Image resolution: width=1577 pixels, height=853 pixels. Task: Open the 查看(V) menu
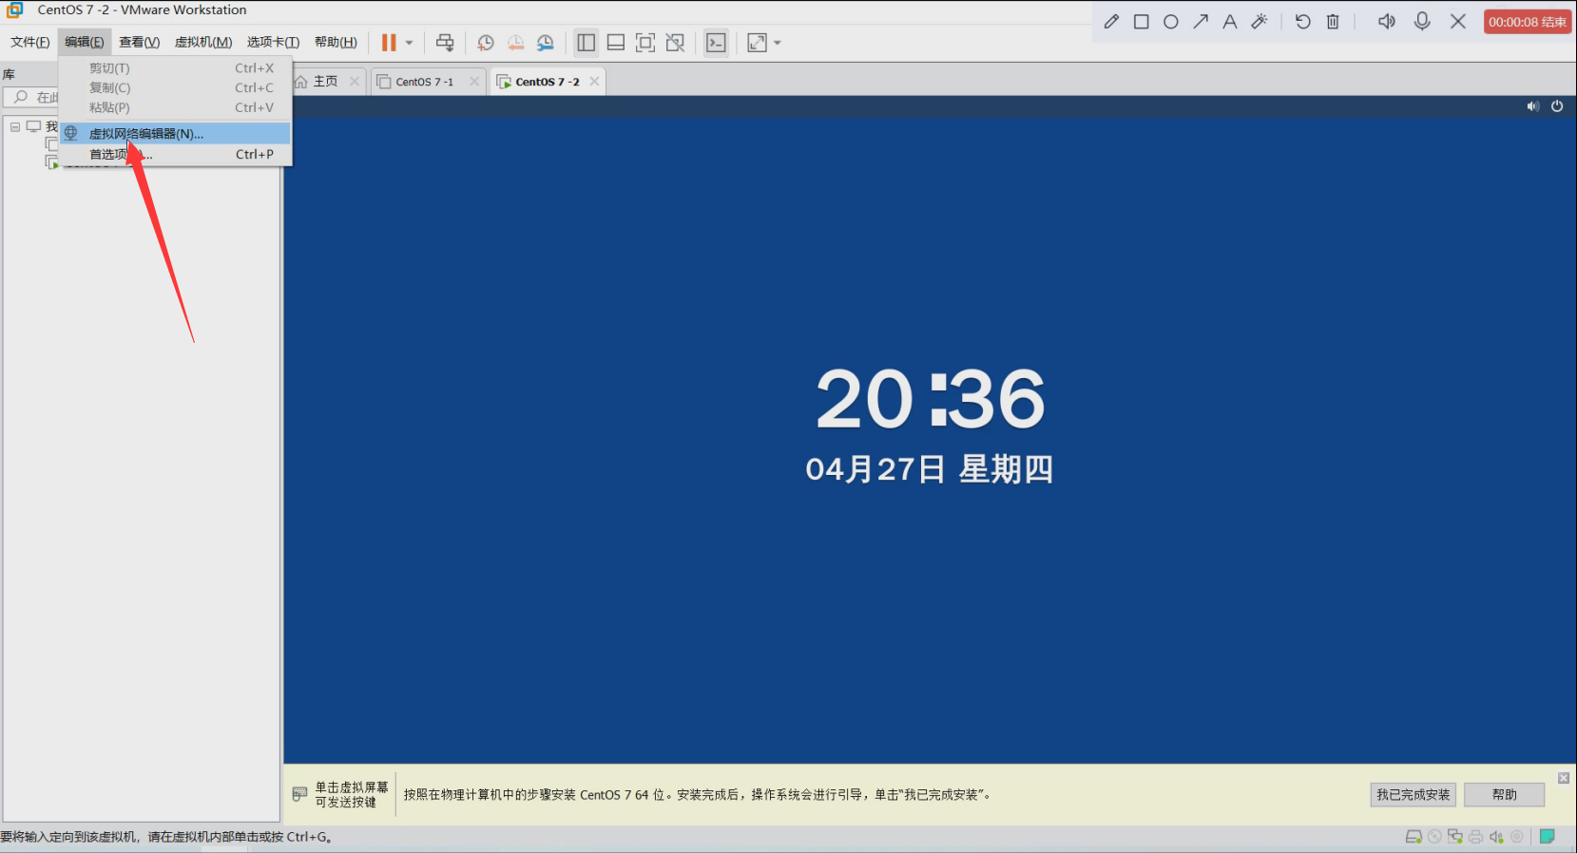139,42
